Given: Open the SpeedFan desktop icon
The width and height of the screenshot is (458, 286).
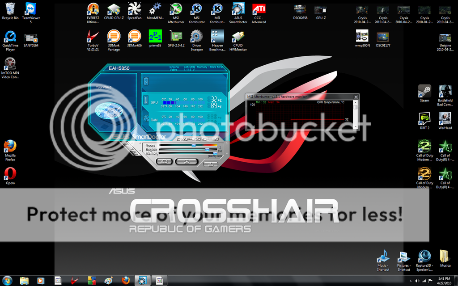Looking at the screenshot, I should pos(134,11).
